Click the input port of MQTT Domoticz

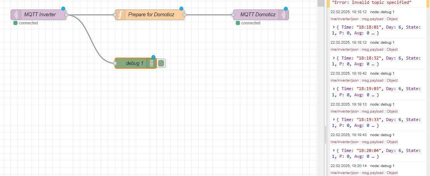pyautogui.click(x=233, y=15)
